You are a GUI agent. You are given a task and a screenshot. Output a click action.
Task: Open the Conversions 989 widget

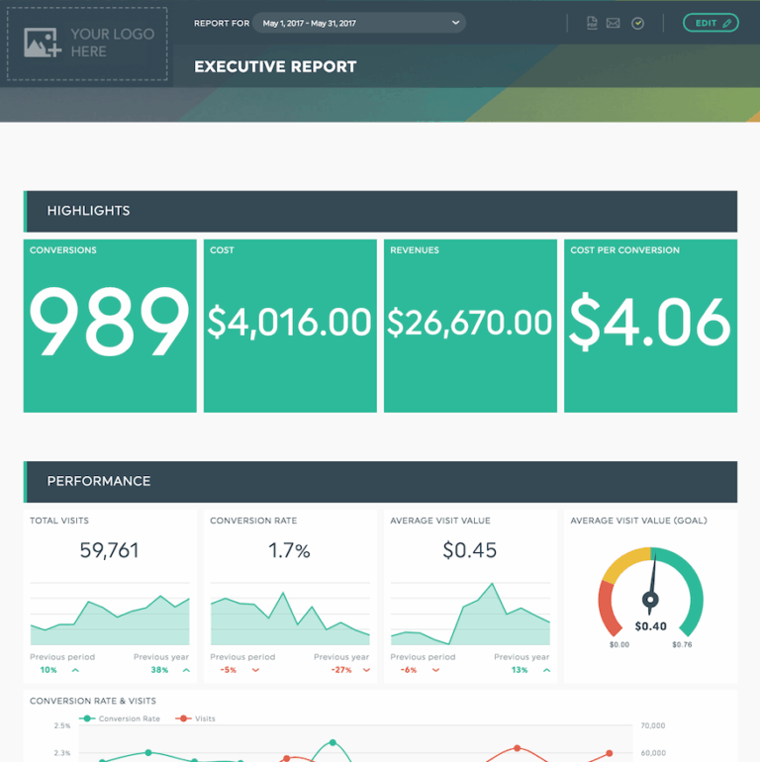click(x=110, y=326)
